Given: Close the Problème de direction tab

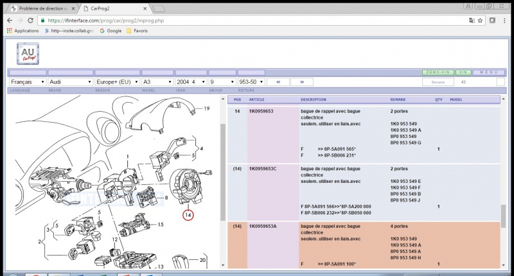Looking at the screenshot, I should [x=73, y=8].
